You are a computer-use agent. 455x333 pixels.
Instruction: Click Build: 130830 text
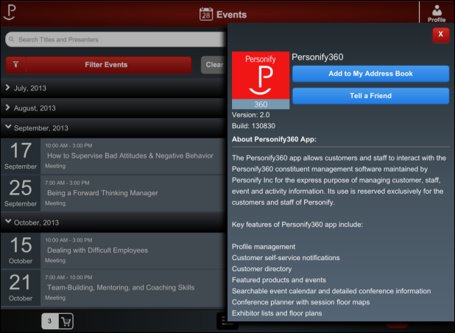point(253,126)
